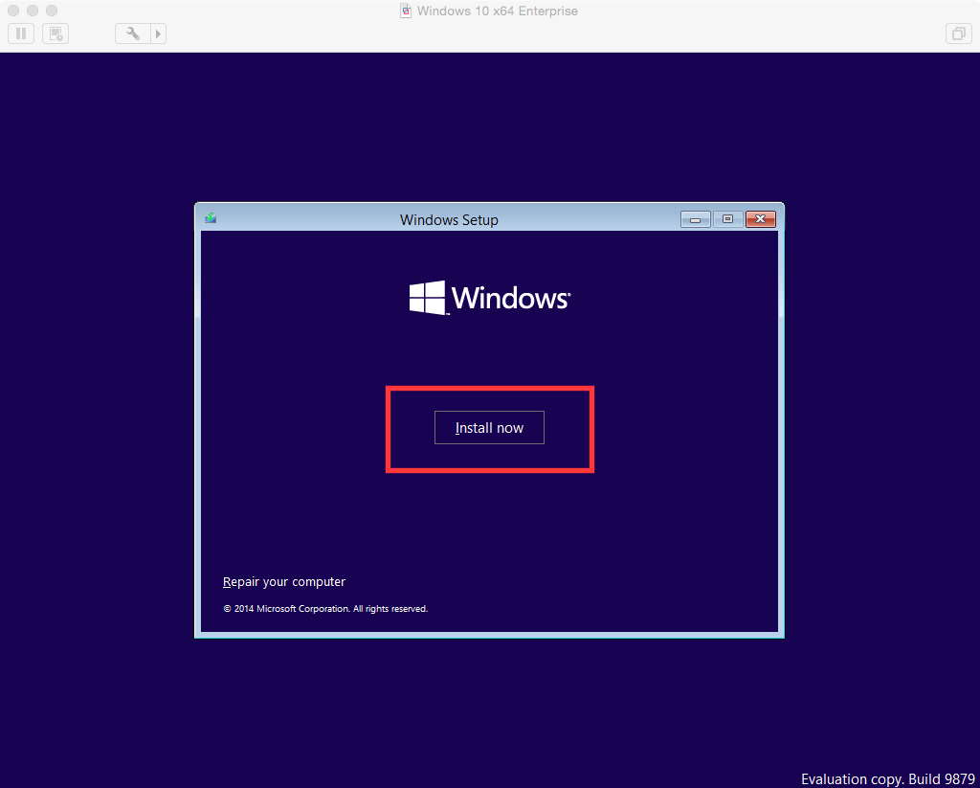Pause the virtual machine
The height and width of the screenshot is (788, 980).
[21, 34]
